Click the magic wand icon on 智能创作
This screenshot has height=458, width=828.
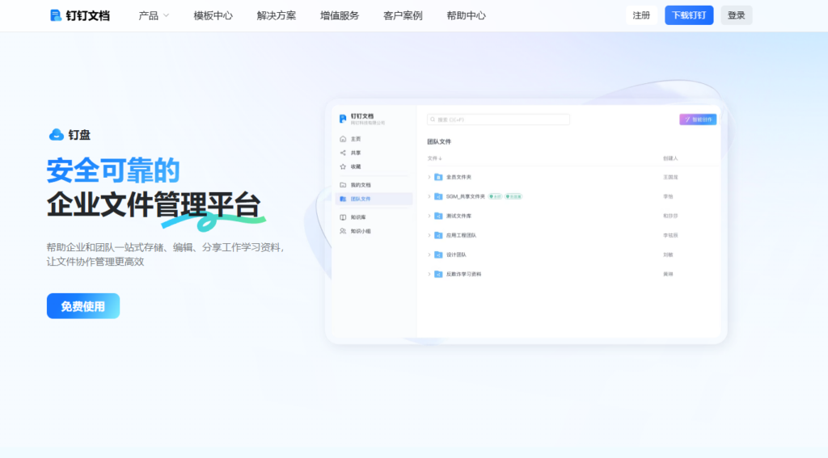tap(687, 120)
